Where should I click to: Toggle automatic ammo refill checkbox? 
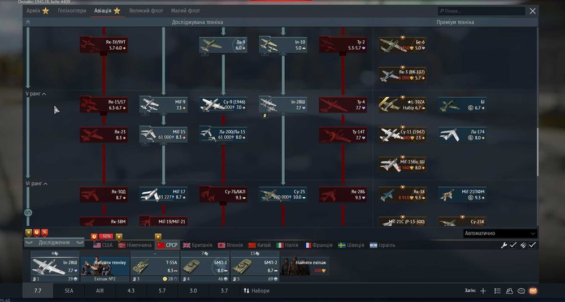(x=532, y=245)
